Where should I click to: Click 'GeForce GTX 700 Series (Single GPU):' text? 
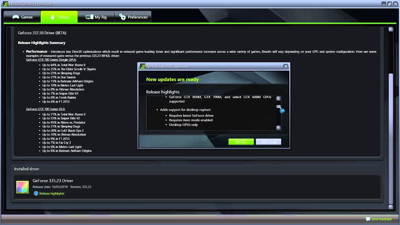point(51,60)
